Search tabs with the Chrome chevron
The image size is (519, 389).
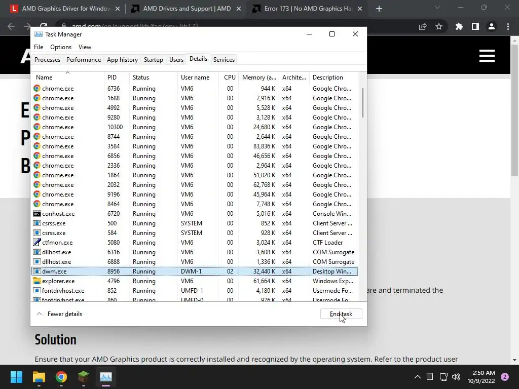coord(437,7)
